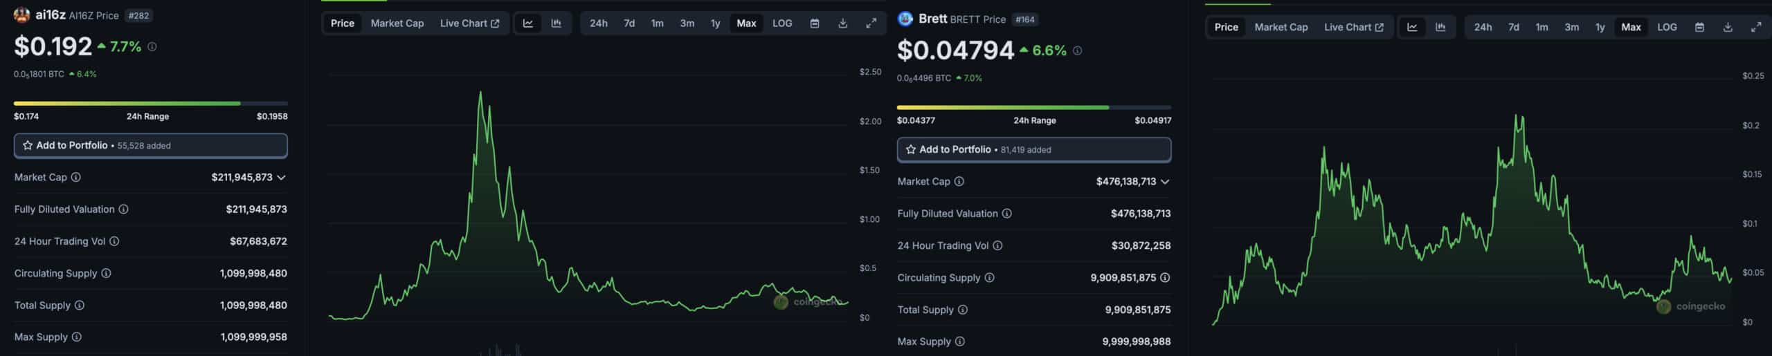This screenshot has height=356, width=1772.
Task: Select candlestick chart icon in Brett chart
Action: (1440, 28)
